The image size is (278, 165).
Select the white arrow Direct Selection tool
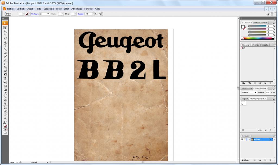click(5, 31)
